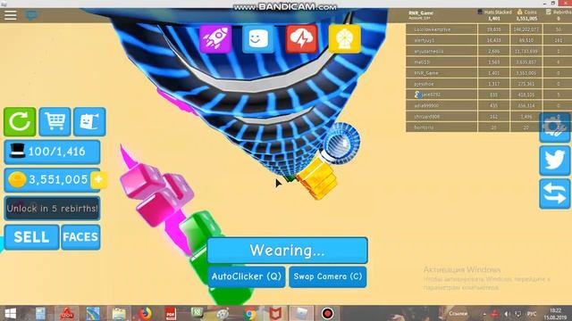Click the yellow plus to buy coins
This screenshot has width=572, height=321.
pyautogui.click(x=98, y=179)
